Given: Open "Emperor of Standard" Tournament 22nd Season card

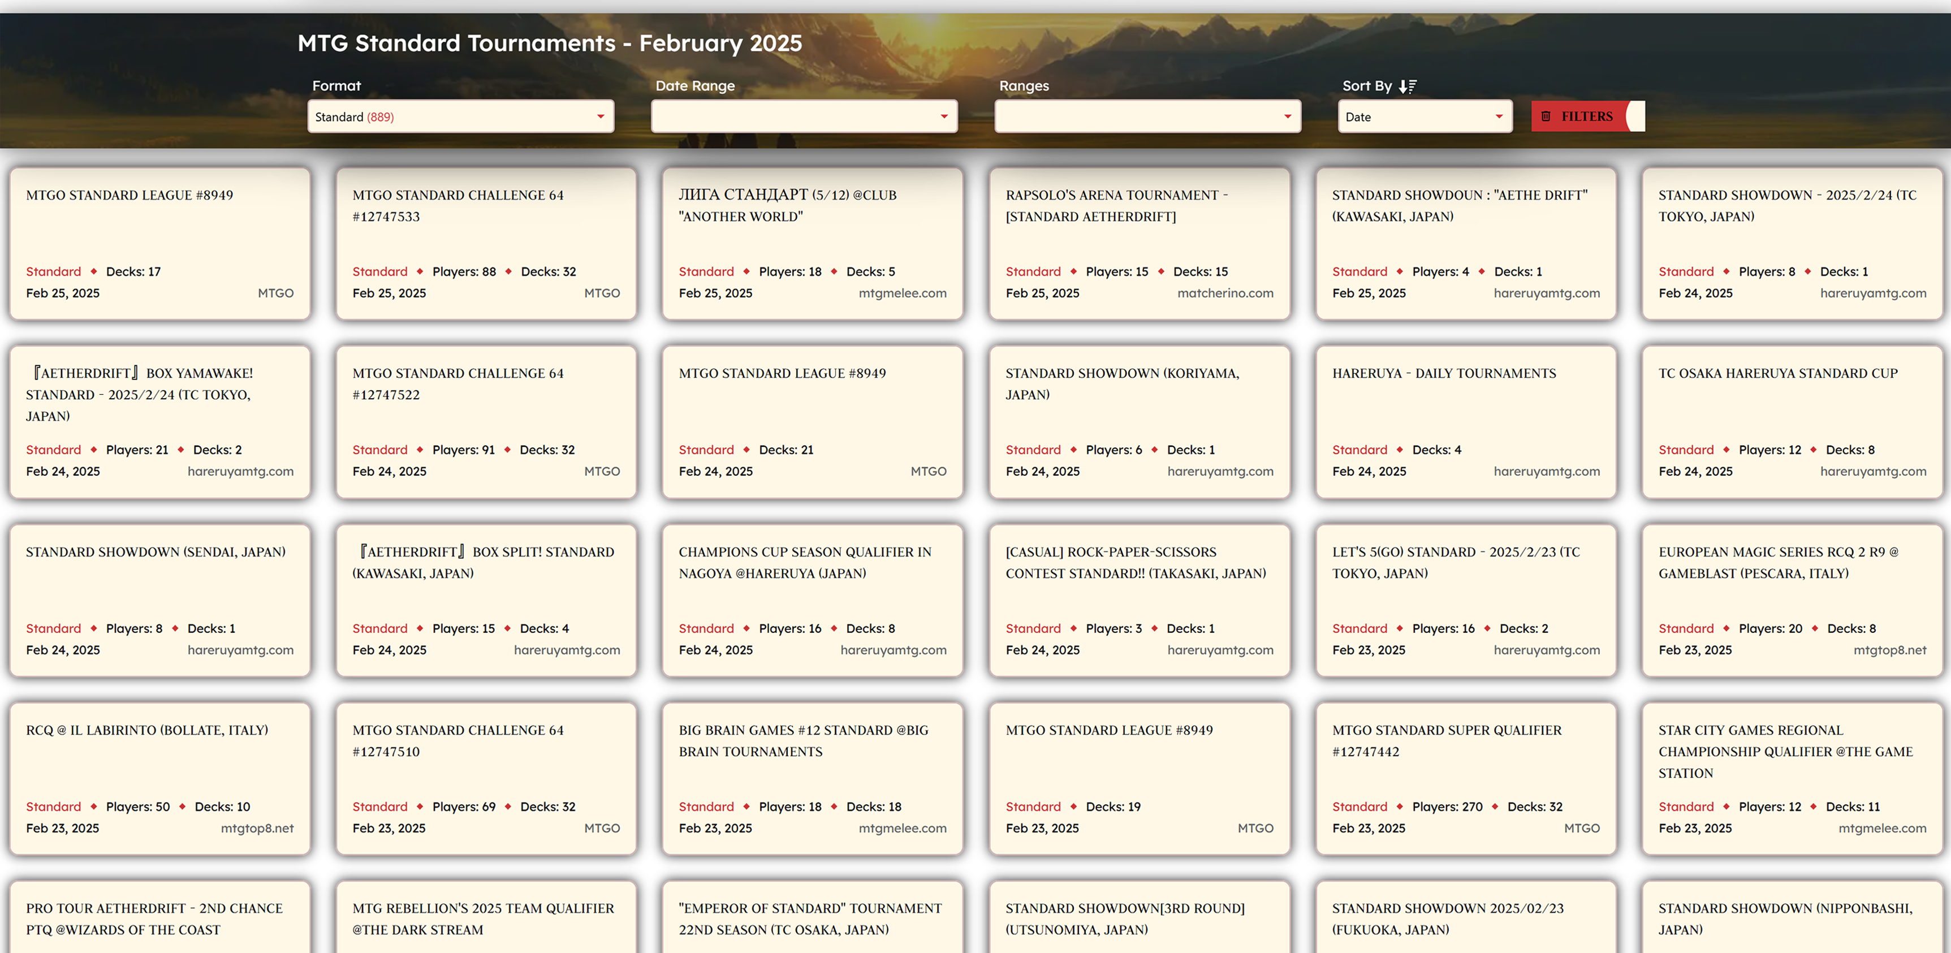Looking at the screenshot, I should 813,917.
